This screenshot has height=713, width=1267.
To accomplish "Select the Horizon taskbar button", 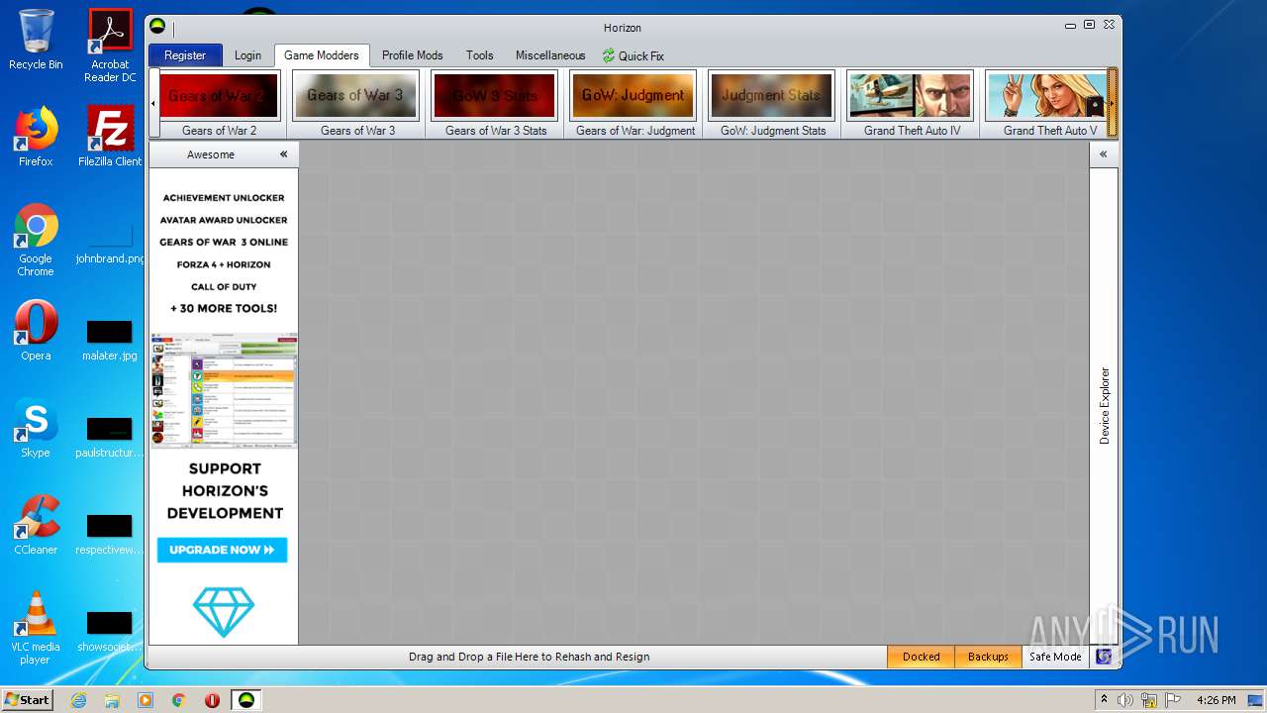I will [246, 700].
